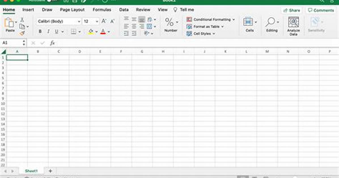Increase indent icon
This screenshot has width=339, height=178.
[x=134, y=33]
